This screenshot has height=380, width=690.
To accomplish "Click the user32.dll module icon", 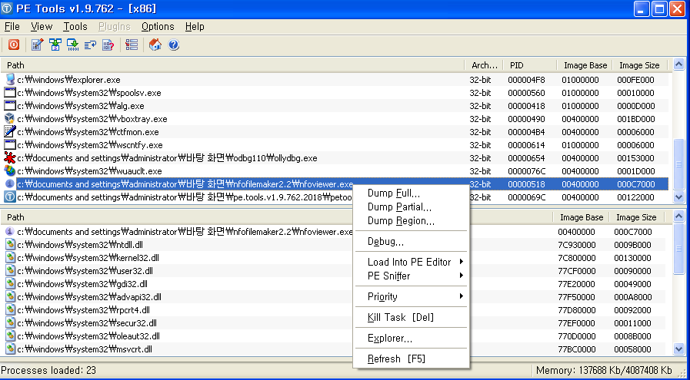I will click(x=10, y=271).
